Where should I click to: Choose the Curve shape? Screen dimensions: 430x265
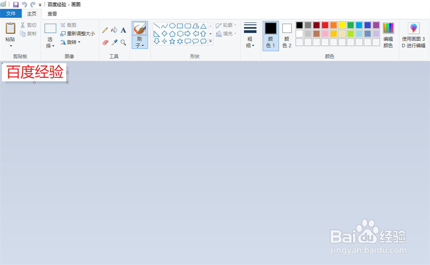pos(164,26)
